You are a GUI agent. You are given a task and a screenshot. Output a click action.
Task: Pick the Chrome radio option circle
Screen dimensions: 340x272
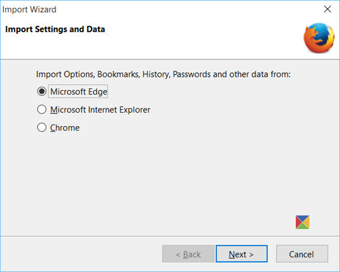click(x=41, y=127)
